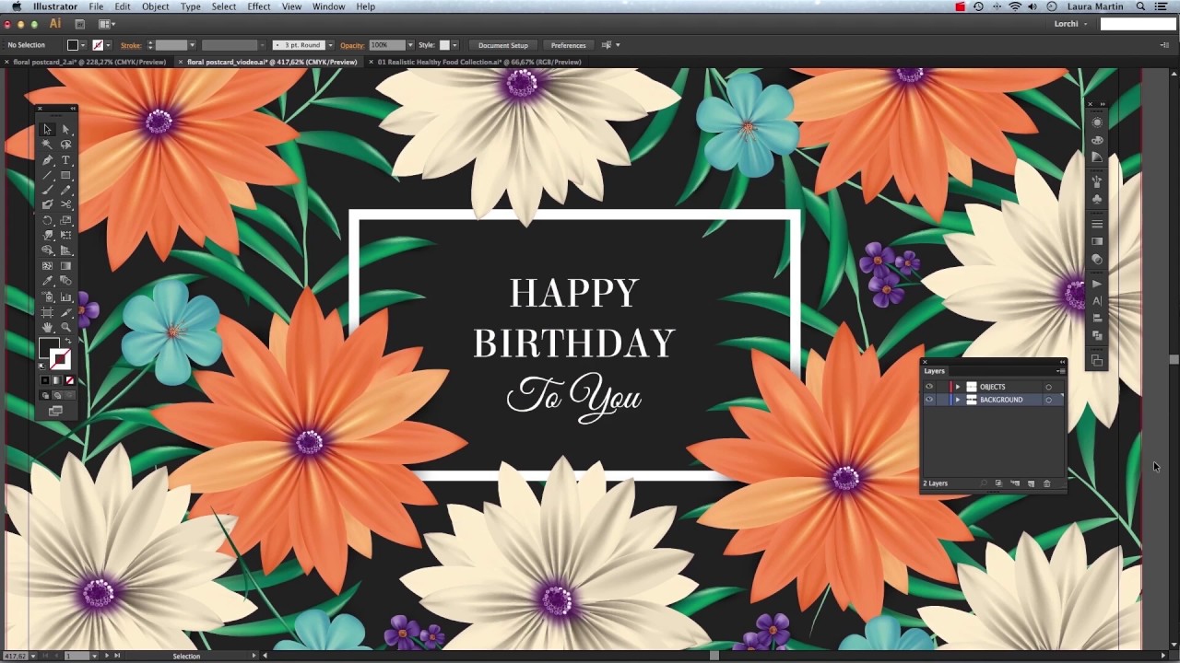Open the Symbols panel icon in dock

click(x=1097, y=198)
